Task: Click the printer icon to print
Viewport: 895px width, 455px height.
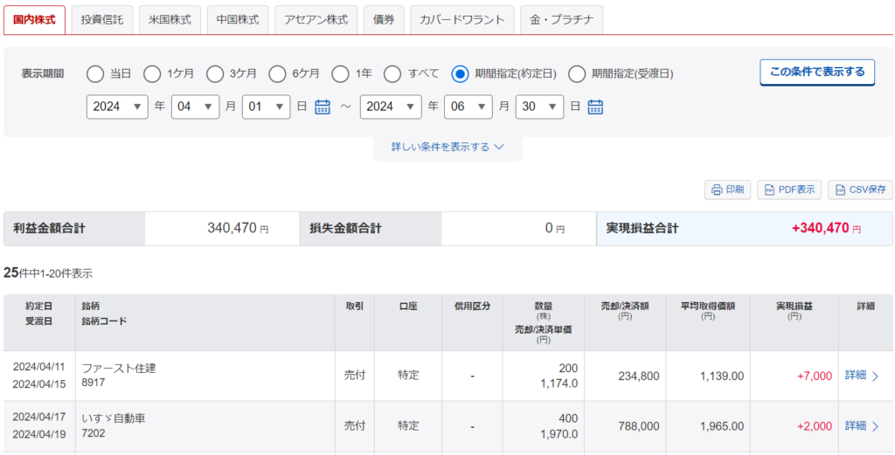Action: tap(717, 190)
